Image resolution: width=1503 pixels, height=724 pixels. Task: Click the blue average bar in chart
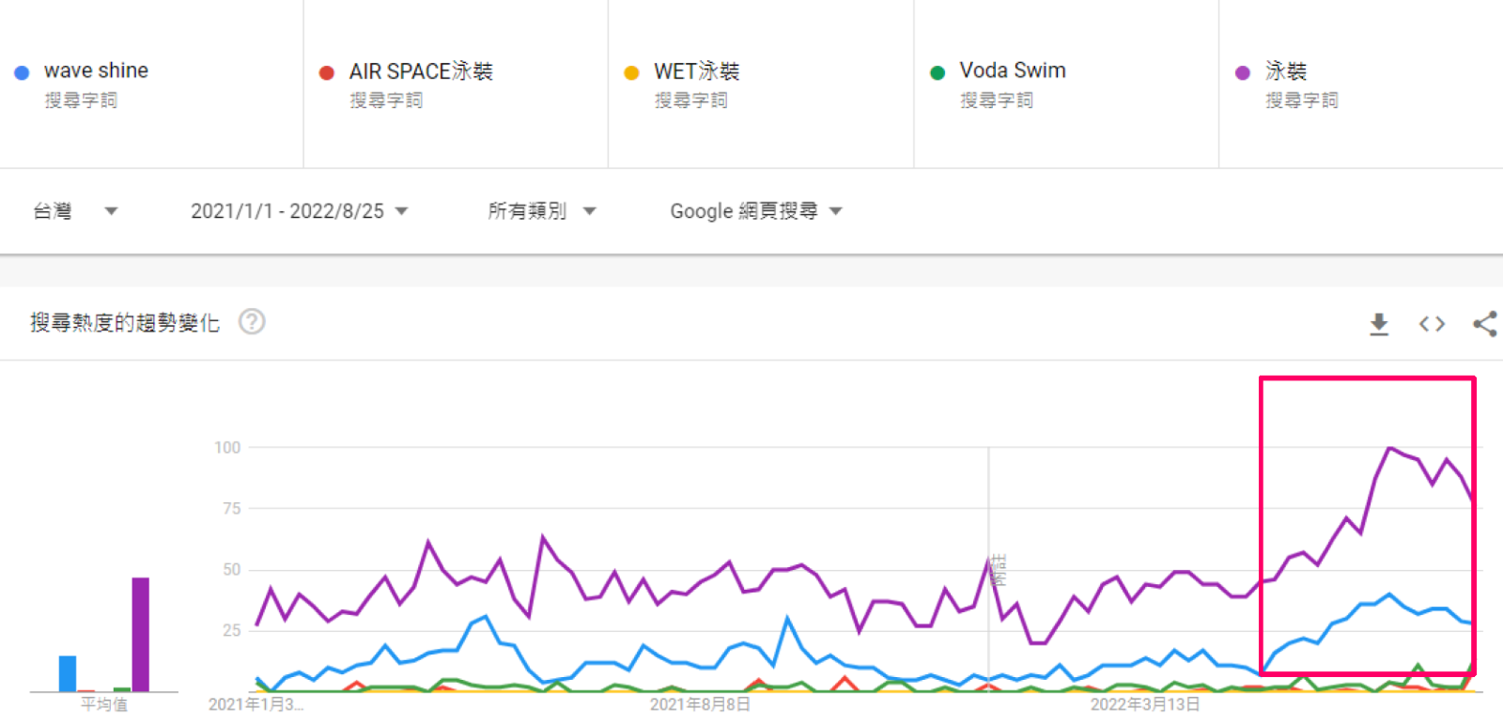pyautogui.click(x=68, y=673)
